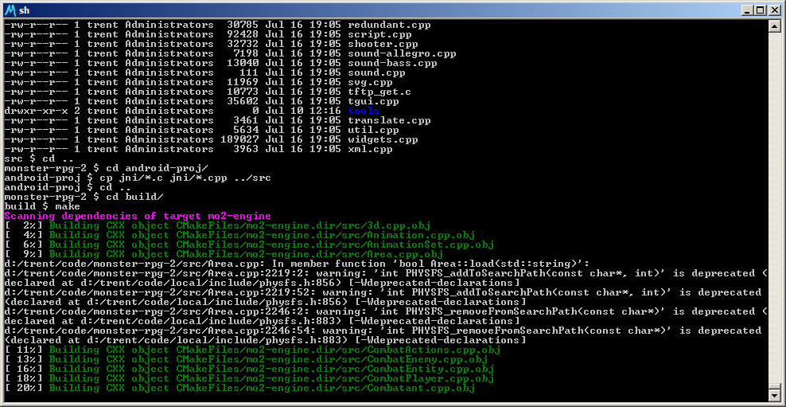Click the xml.cpp filename in the listing

tap(370, 149)
